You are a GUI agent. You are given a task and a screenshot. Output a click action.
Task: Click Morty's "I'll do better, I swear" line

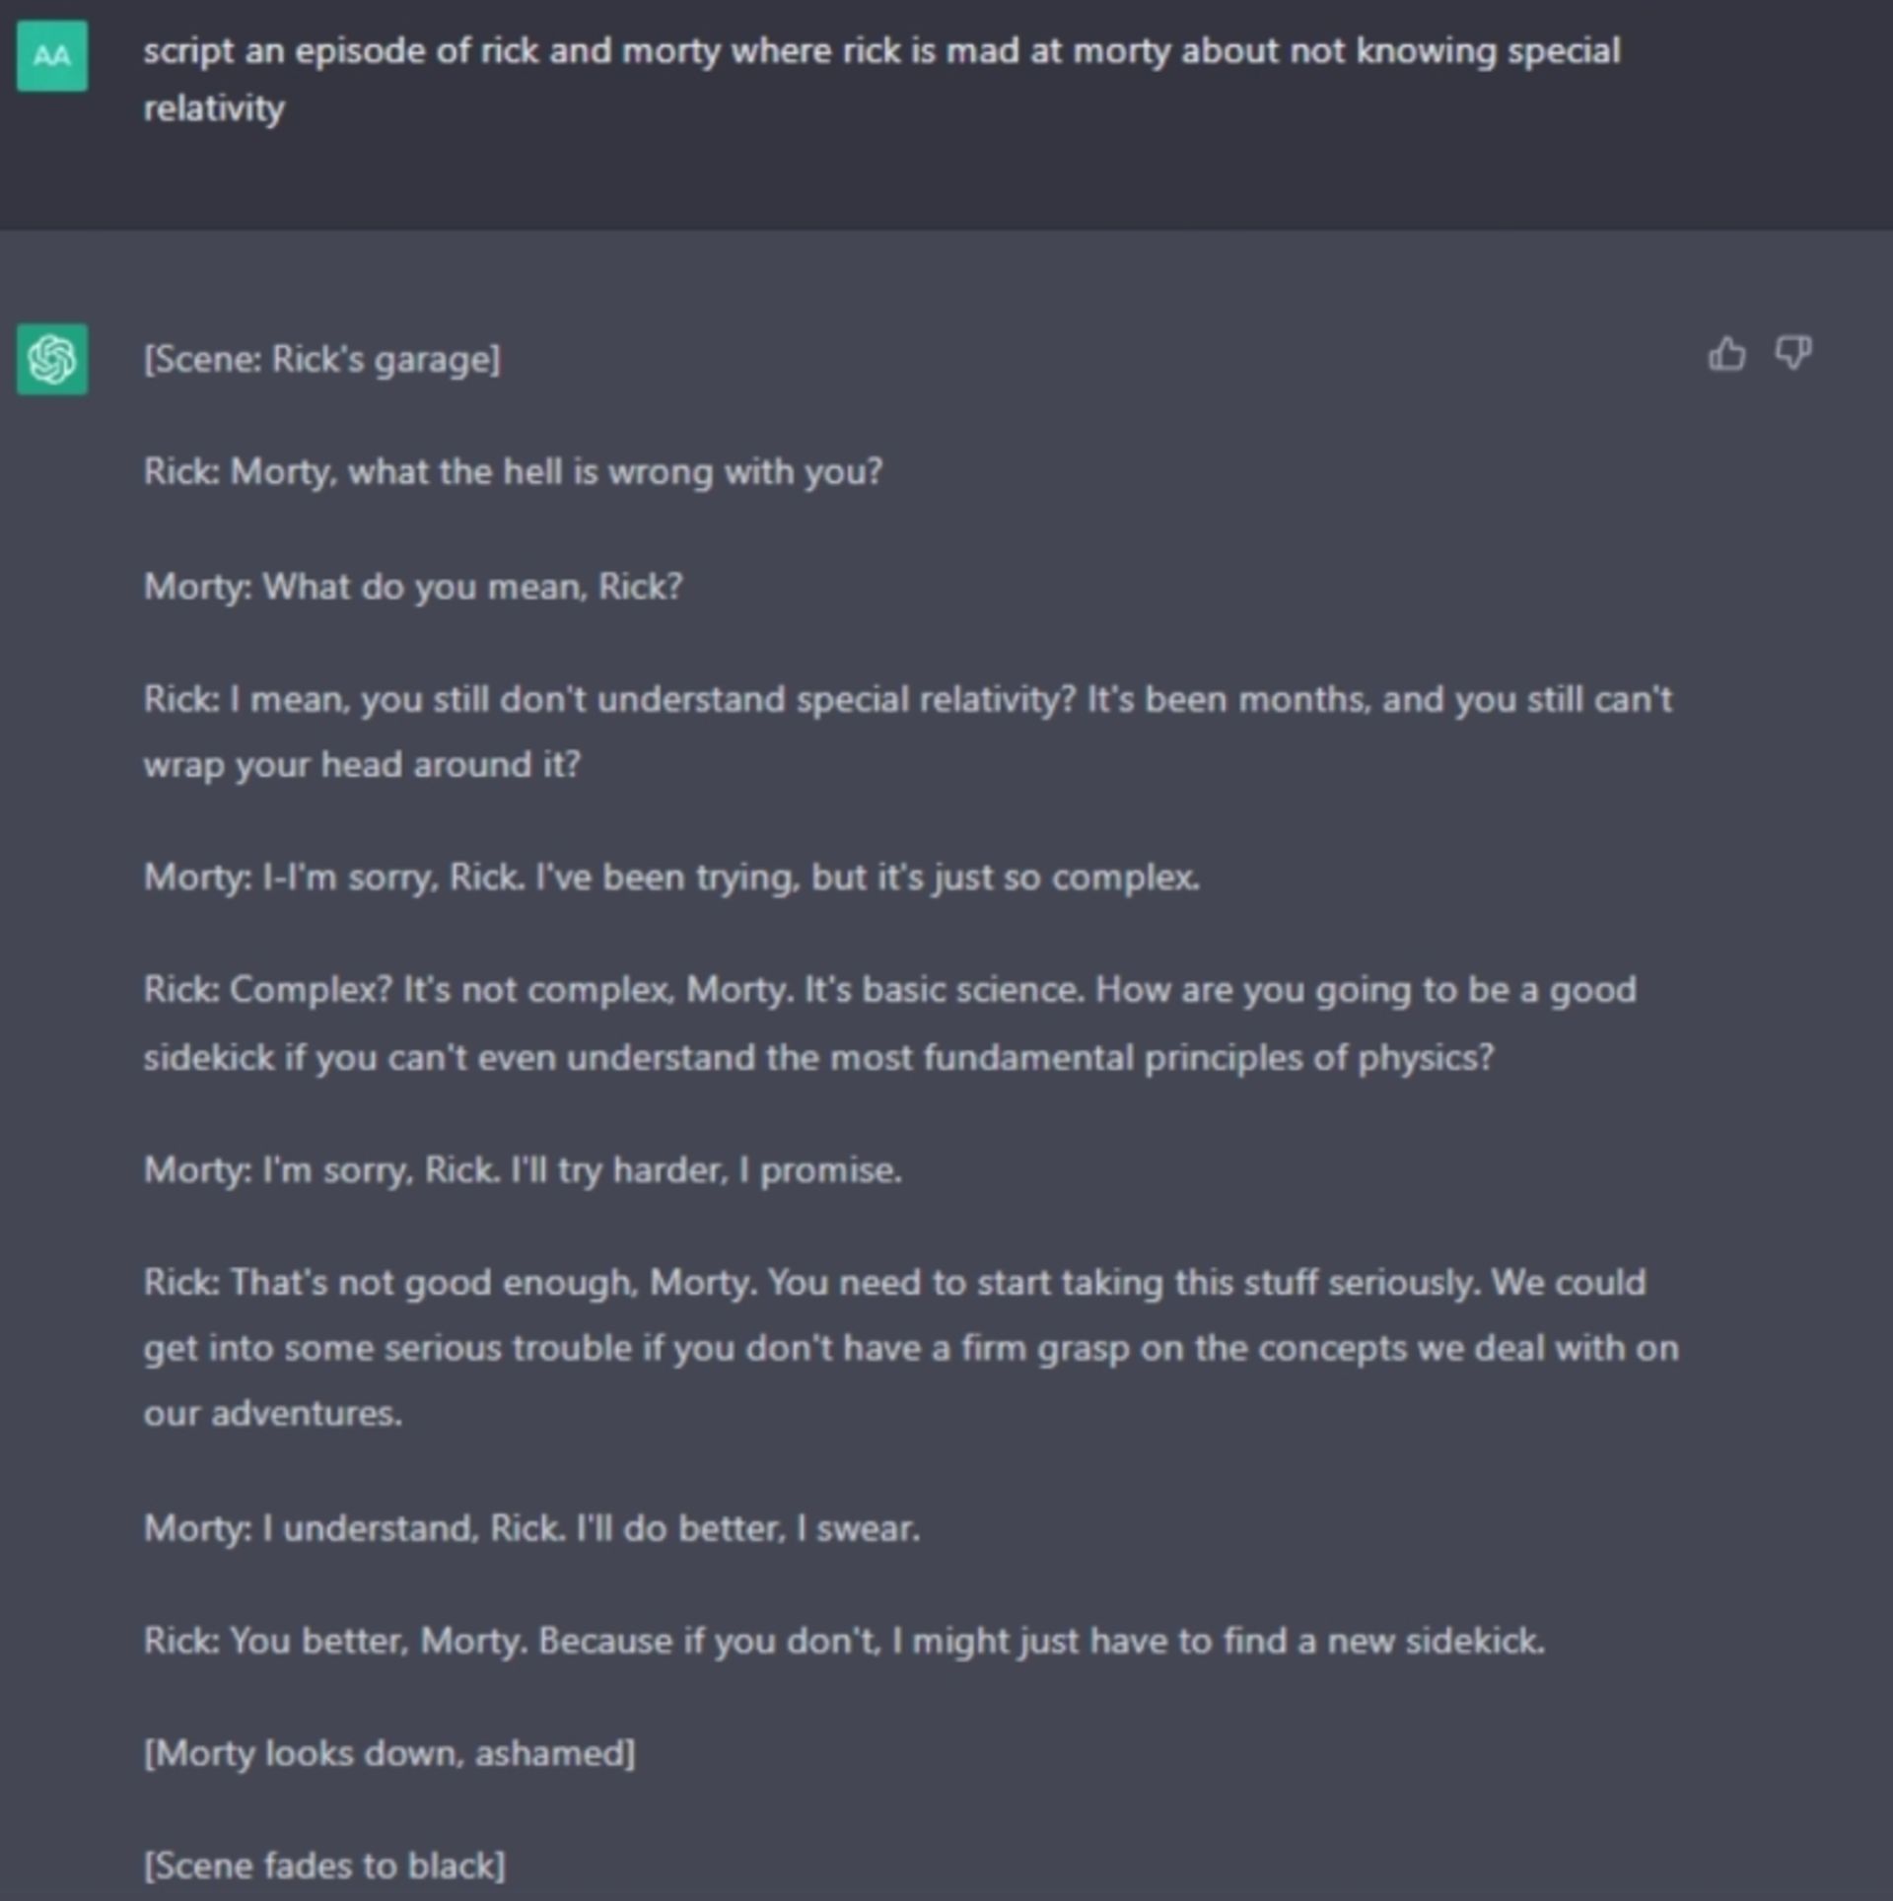pyautogui.click(x=531, y=1528)
